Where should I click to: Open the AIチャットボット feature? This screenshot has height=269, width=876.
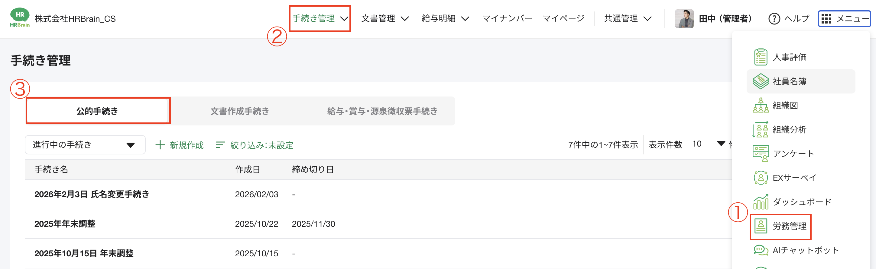[x=806, y=250]
